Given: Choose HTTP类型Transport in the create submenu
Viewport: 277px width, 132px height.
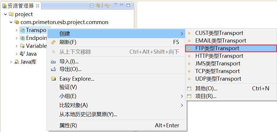Looking at the screenshot, I should coord(219,56).
